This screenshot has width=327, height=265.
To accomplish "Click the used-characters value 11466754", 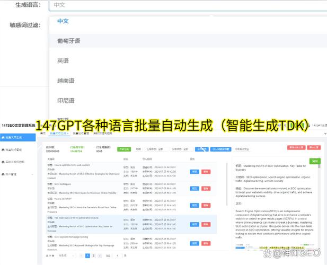I will click(x=76, y=152).
